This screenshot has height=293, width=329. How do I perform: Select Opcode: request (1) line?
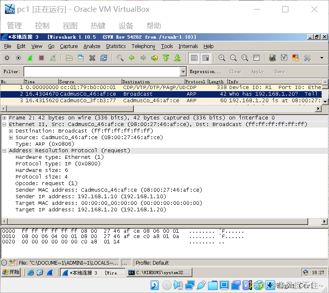pos(46,183)
